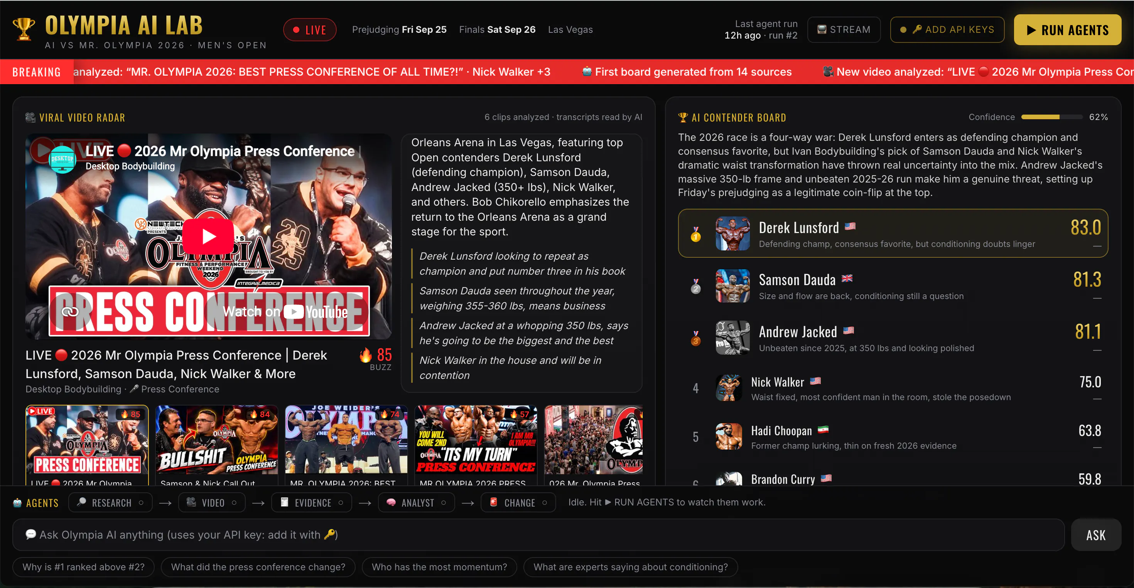This screenshot has height=588, width=1134.
Task: Click the 62% confidence value
Action: 1099,117
